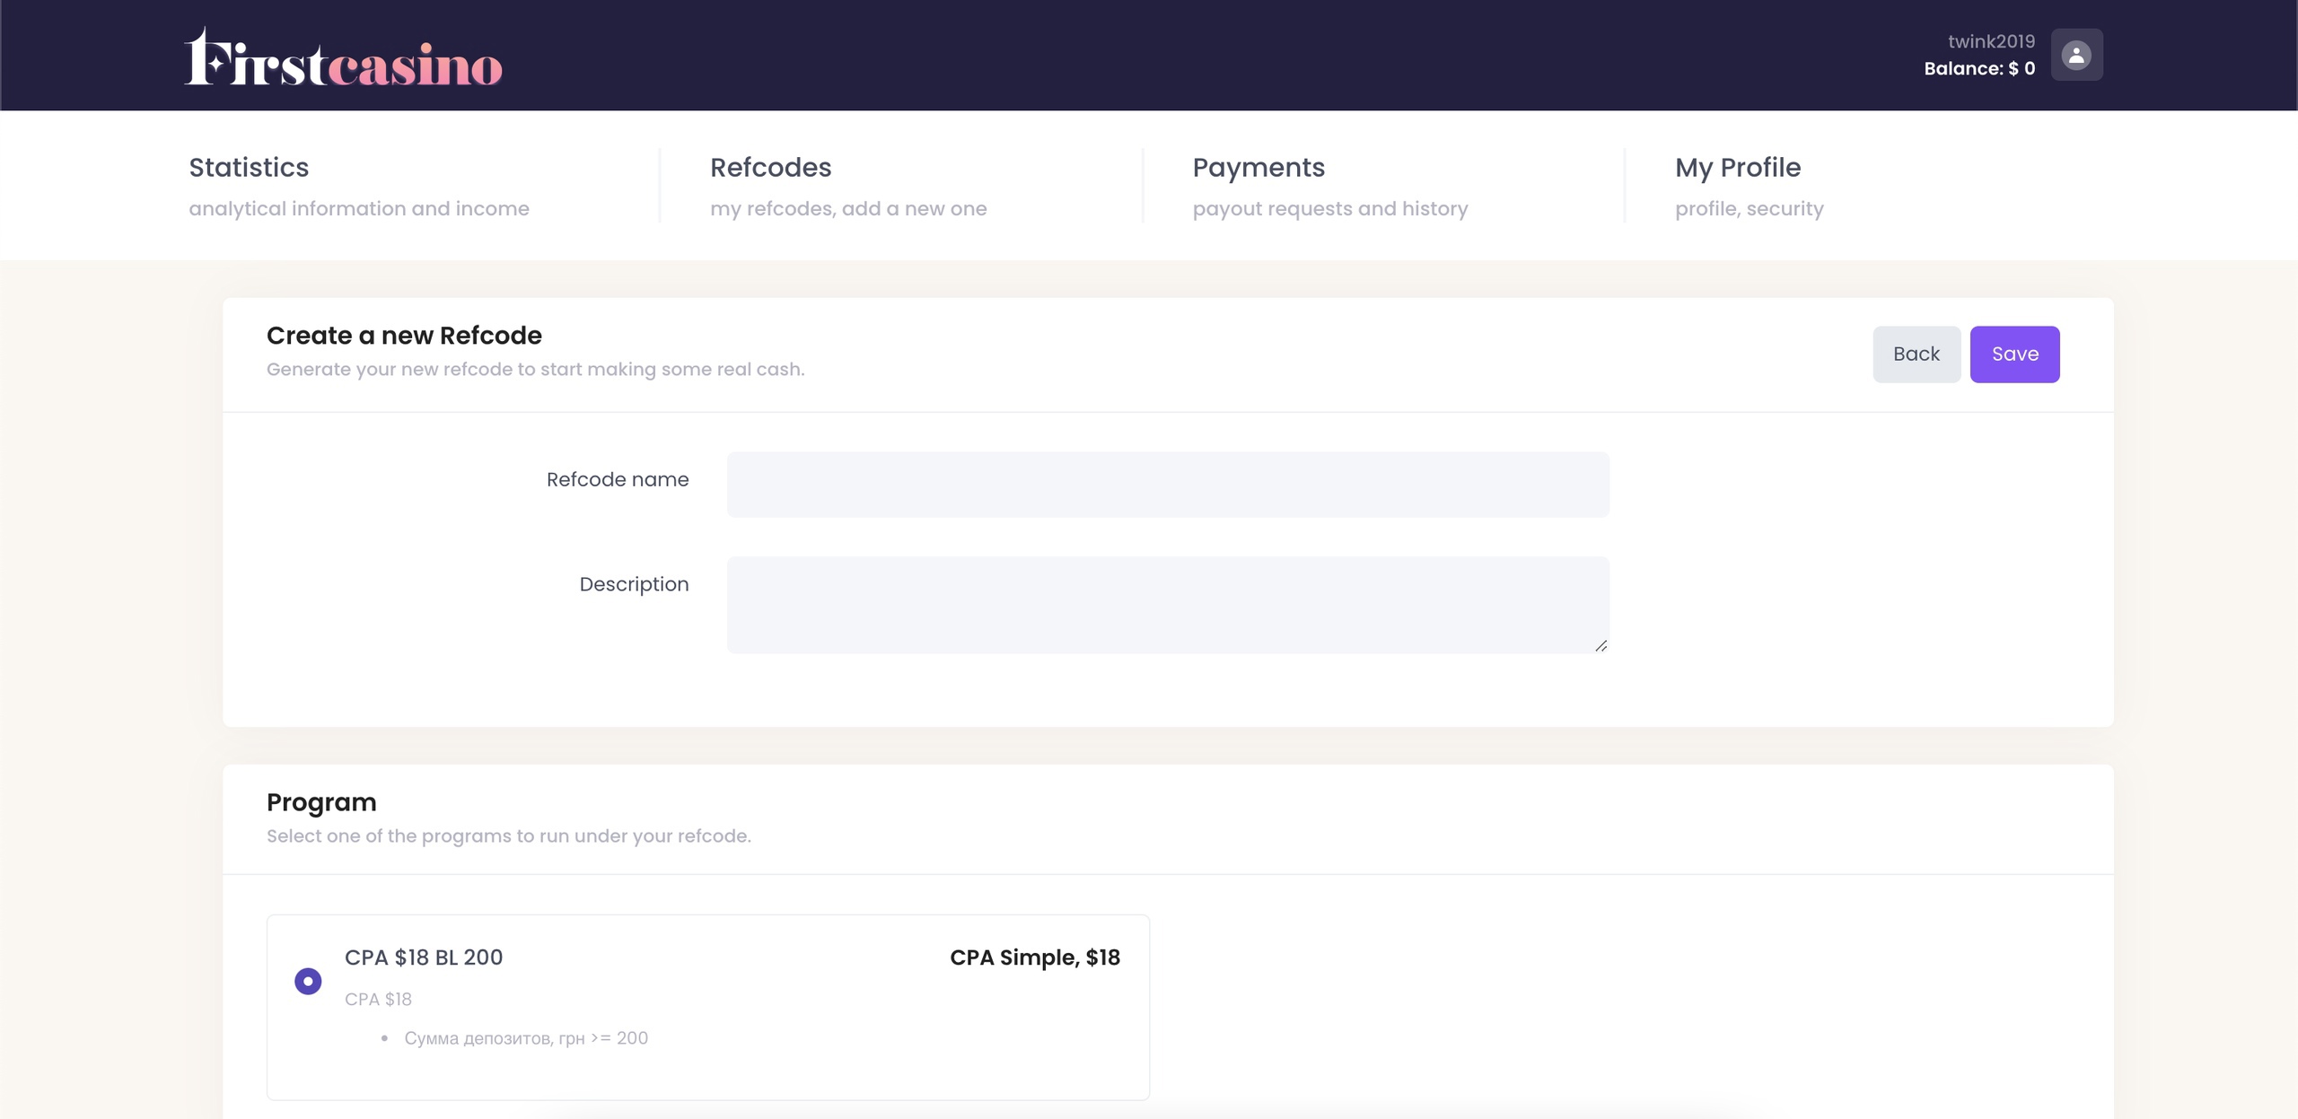This screenshot has width=2298, height=1119.
Task: Click the Description textarea resize handle
Action: coord(1601,645)
